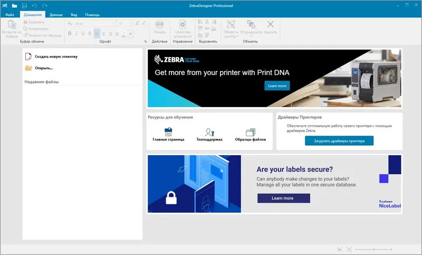The width and height of the screenshot is (422, 255).
Task: Align objects to vertical middle
Action: 207,29
